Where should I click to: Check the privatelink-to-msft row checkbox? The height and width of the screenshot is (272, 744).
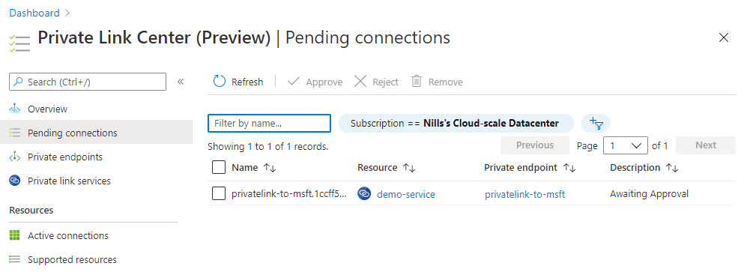click(219, 193)
